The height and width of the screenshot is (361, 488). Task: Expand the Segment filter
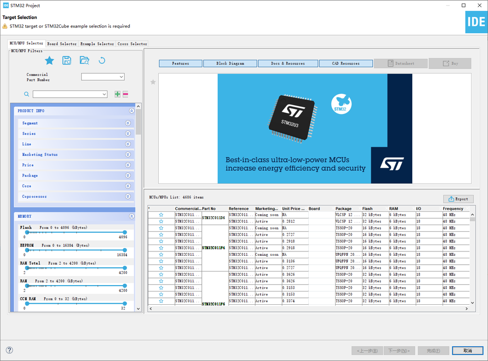(128, 123)
